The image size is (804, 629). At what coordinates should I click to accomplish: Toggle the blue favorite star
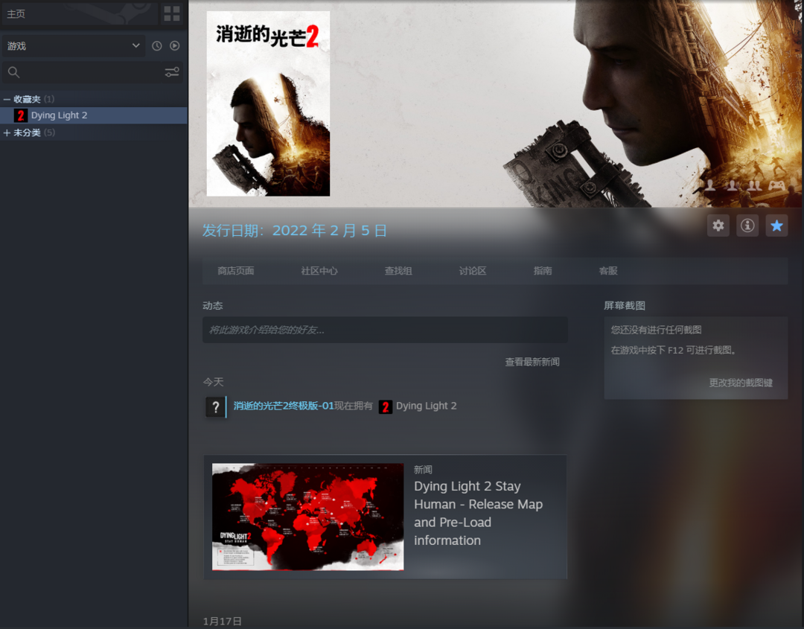(776, 226)
